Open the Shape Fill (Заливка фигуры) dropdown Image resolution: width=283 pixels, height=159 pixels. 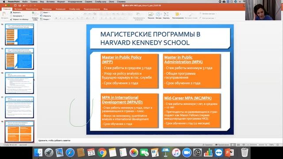[208, 14]
